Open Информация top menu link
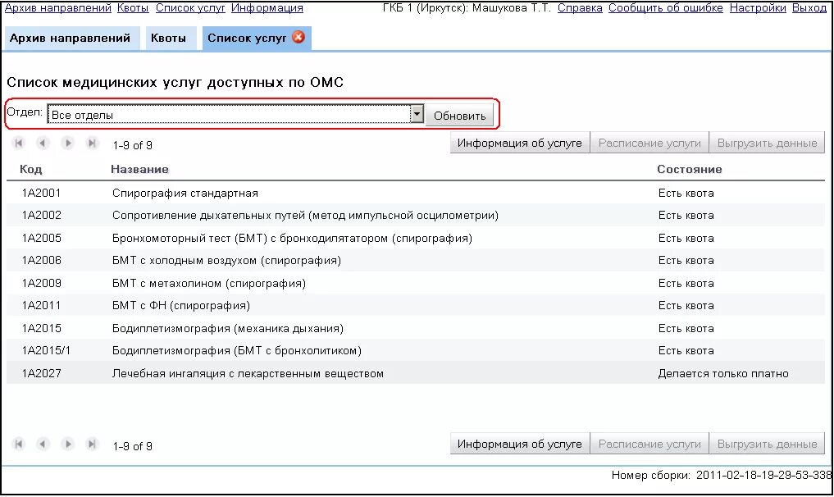This screenshot has height=497, width=834. pos(267,8)
